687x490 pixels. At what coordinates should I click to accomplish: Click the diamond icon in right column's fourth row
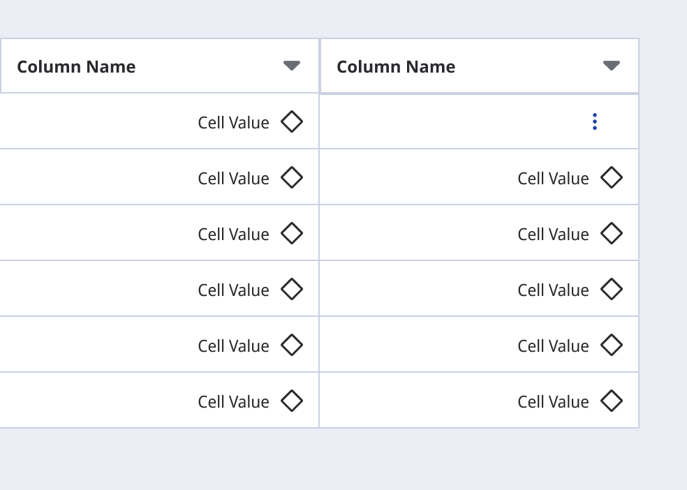611,289
